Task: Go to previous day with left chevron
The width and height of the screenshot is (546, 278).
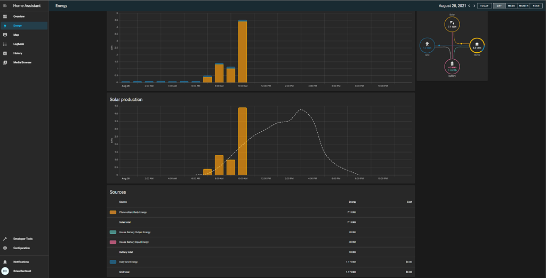Action: [x=469, y=6]
